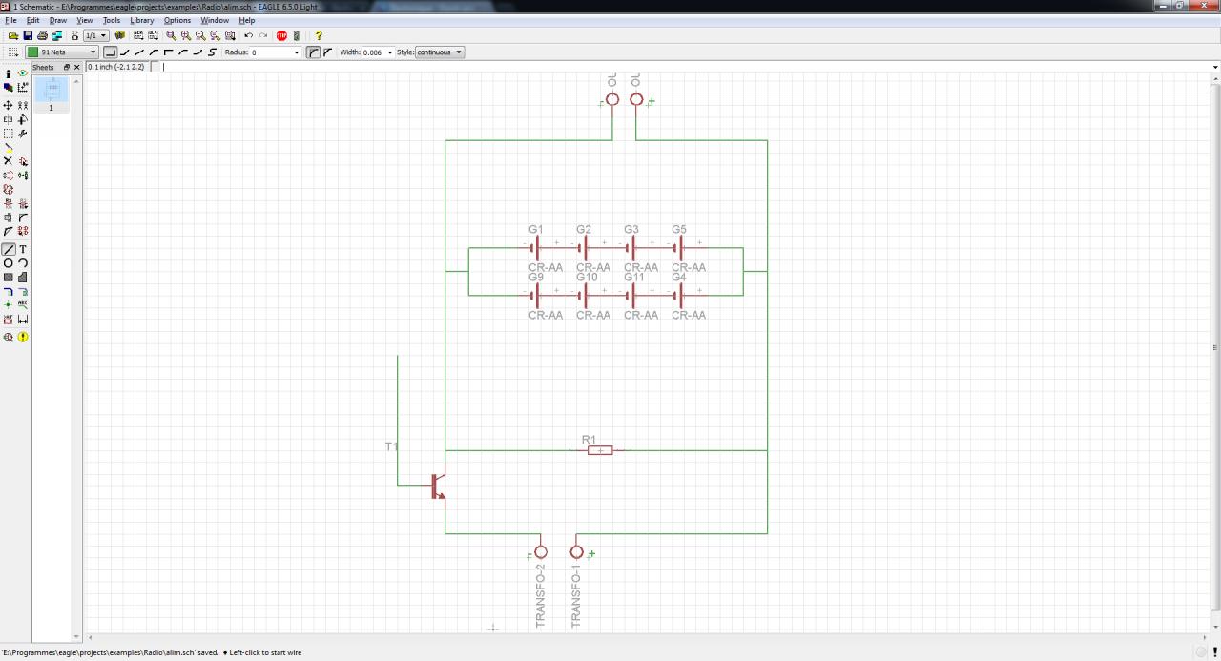Select the Junction tool
The width and height of the screenshot is (1221, 661).
coord(9,304)
